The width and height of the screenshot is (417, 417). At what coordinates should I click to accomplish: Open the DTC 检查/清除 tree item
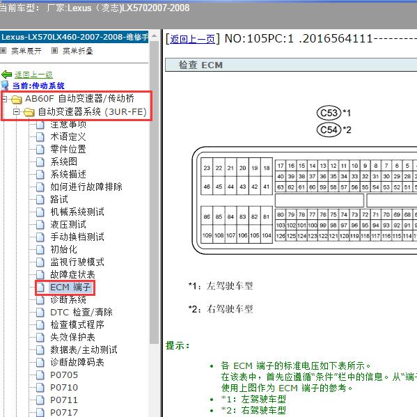coord(81,312)
